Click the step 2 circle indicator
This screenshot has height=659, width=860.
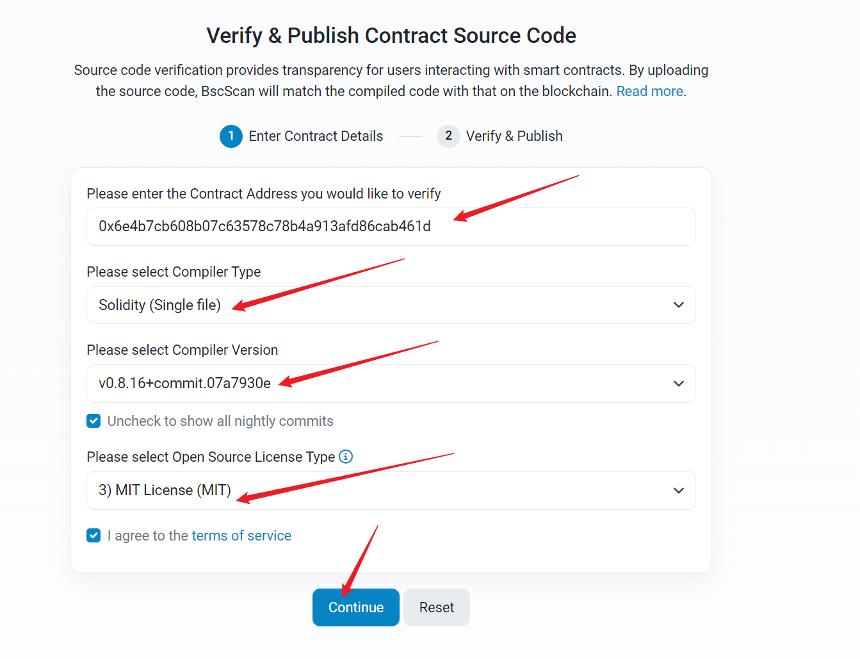pyautogui.click(x=448, y=136)
